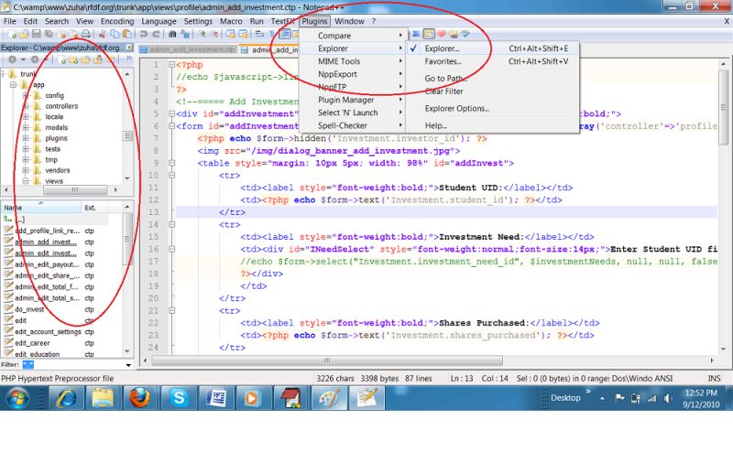Viewport: 733px width, 462px height.
Task: Select edit_career in the file list
Action: tap(32, 343)
